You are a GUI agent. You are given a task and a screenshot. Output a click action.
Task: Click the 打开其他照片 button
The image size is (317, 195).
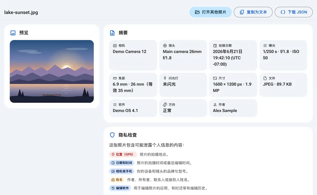[x=210, y=12]
